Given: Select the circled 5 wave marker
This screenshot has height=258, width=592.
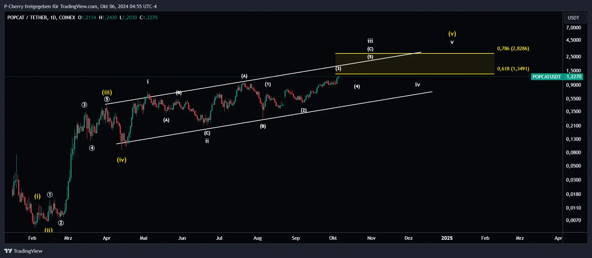Looking at the screenshot, I should tap(107, 99).
